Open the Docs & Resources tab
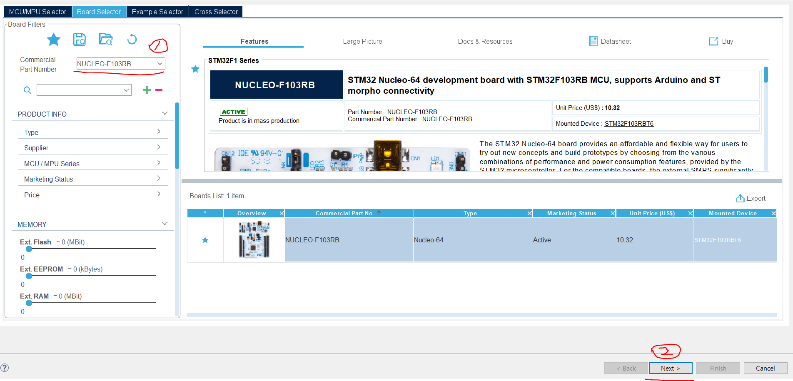 (x=485, y=41)
